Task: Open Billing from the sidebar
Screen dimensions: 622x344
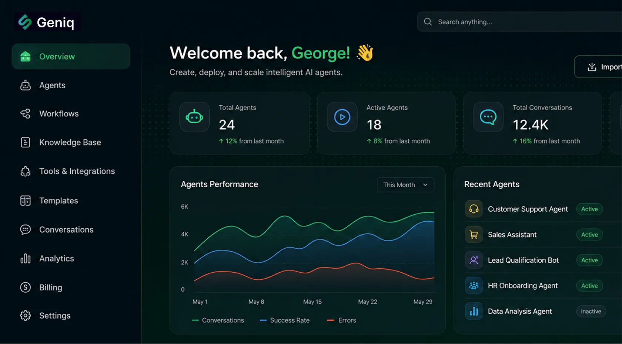Action: pyautogui.click(x=71, y=287)
